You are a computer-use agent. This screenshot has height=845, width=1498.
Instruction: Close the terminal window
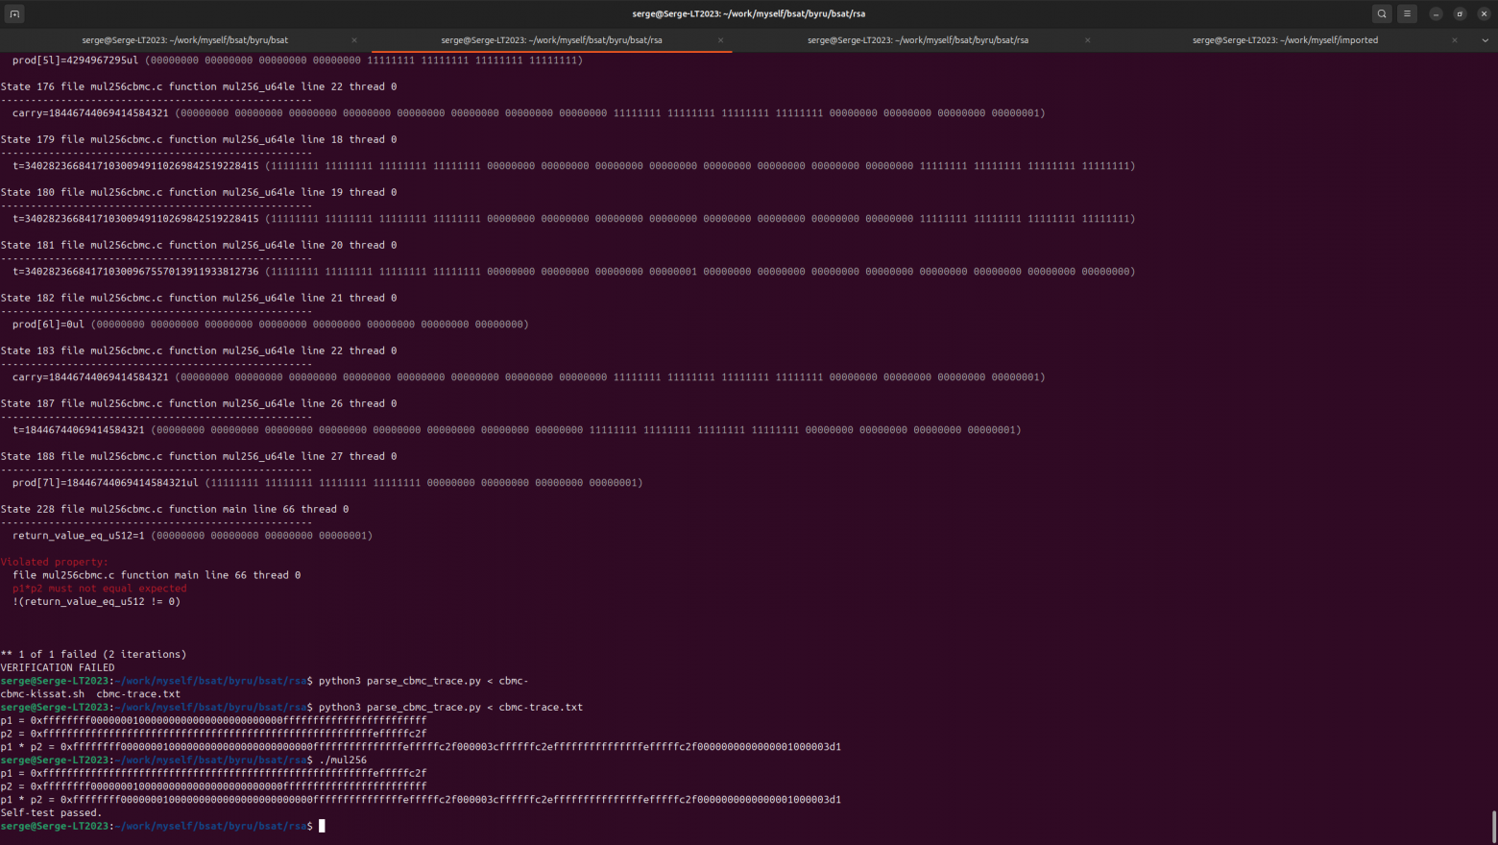pyautogui.click(x=1484, y=13)
